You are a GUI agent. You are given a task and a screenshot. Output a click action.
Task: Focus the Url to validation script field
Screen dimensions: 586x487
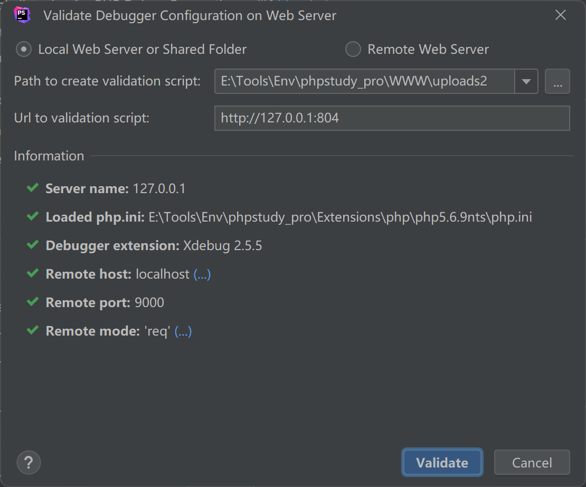pyautogui.click(x=392, y=118)
